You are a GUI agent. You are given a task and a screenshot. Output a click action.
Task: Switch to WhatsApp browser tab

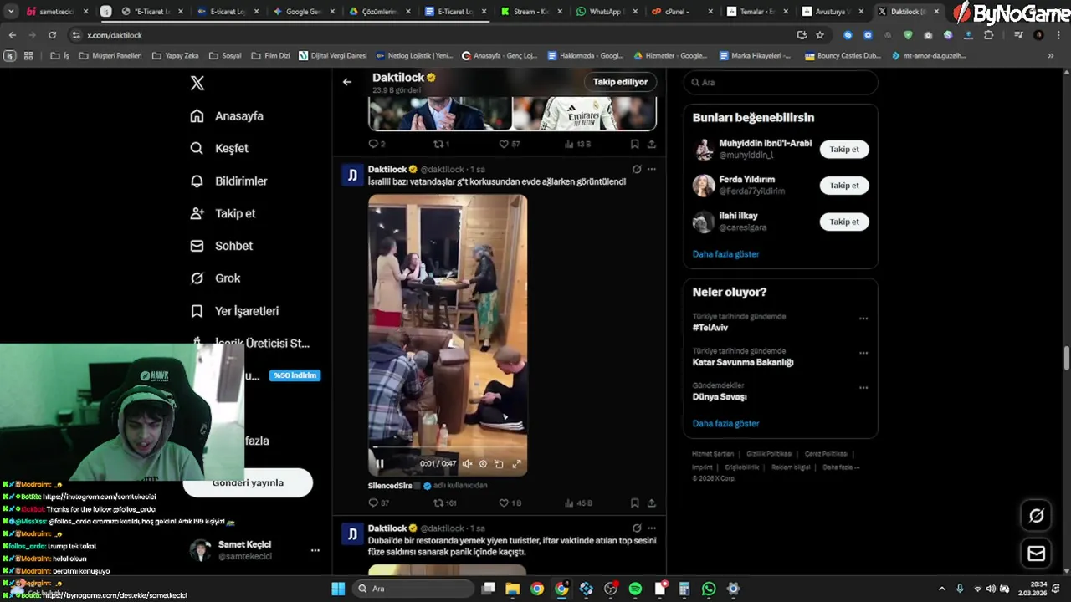pos(604,12)
